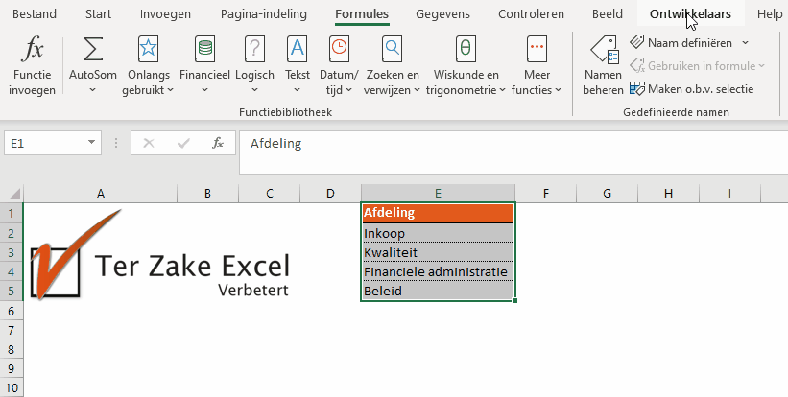The width and height of the screenshot is (788, 397).
Task: Open the AutoSom sigma function
Action: tap(93, 50)
